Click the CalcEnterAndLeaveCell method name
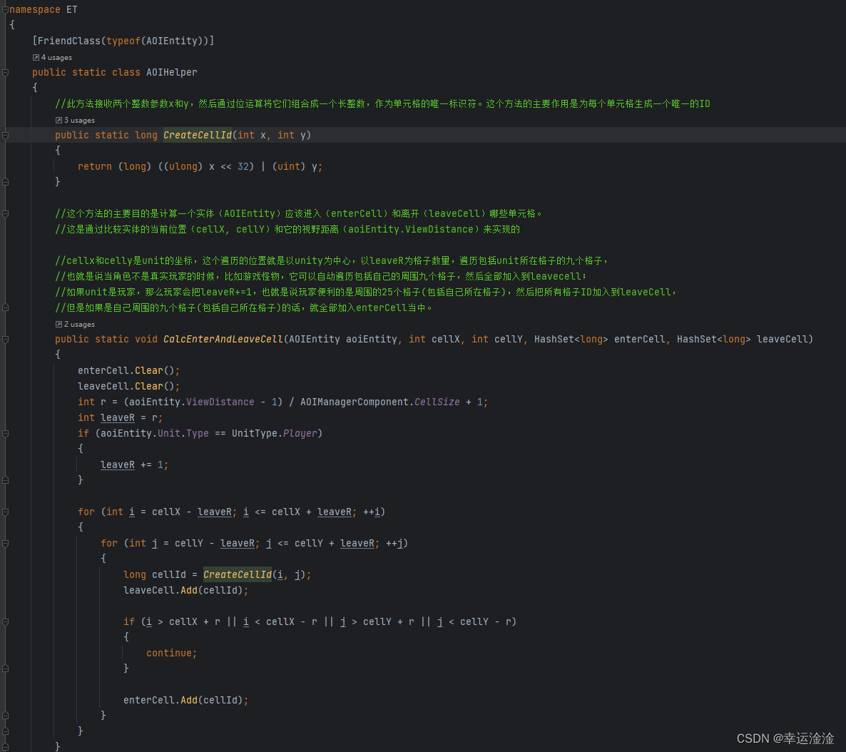The width and height of the screenshot is (846, 752). click(223, 339)
